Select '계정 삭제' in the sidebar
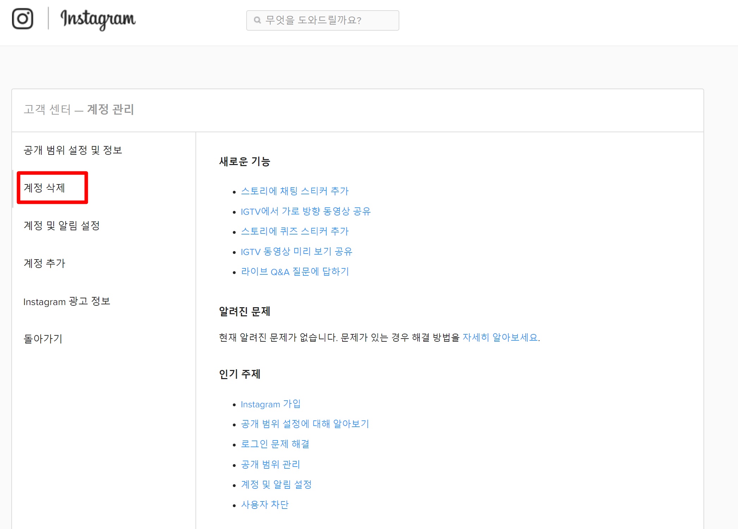The width and height of the screenshot is (738, 529). [44, 188]
